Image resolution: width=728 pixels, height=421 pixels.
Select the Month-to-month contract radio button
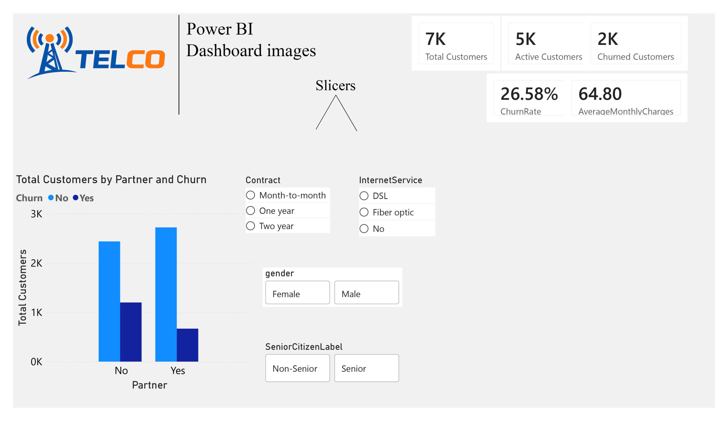pos(251,195)
